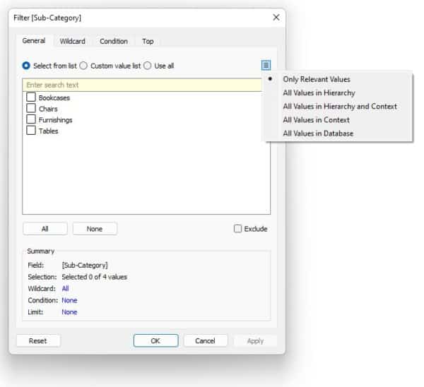Open the Wildcard 'All' summary link
Viewport: 424px width, 387px height.
pyautogui.click(x=66, y=289)
